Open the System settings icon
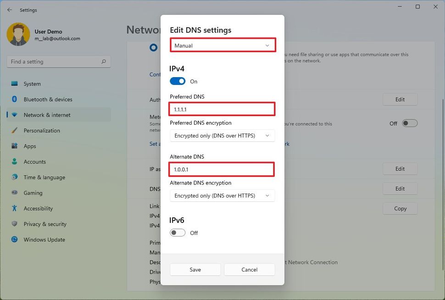This screenshot has height=300, width=445. pos(14,83)
